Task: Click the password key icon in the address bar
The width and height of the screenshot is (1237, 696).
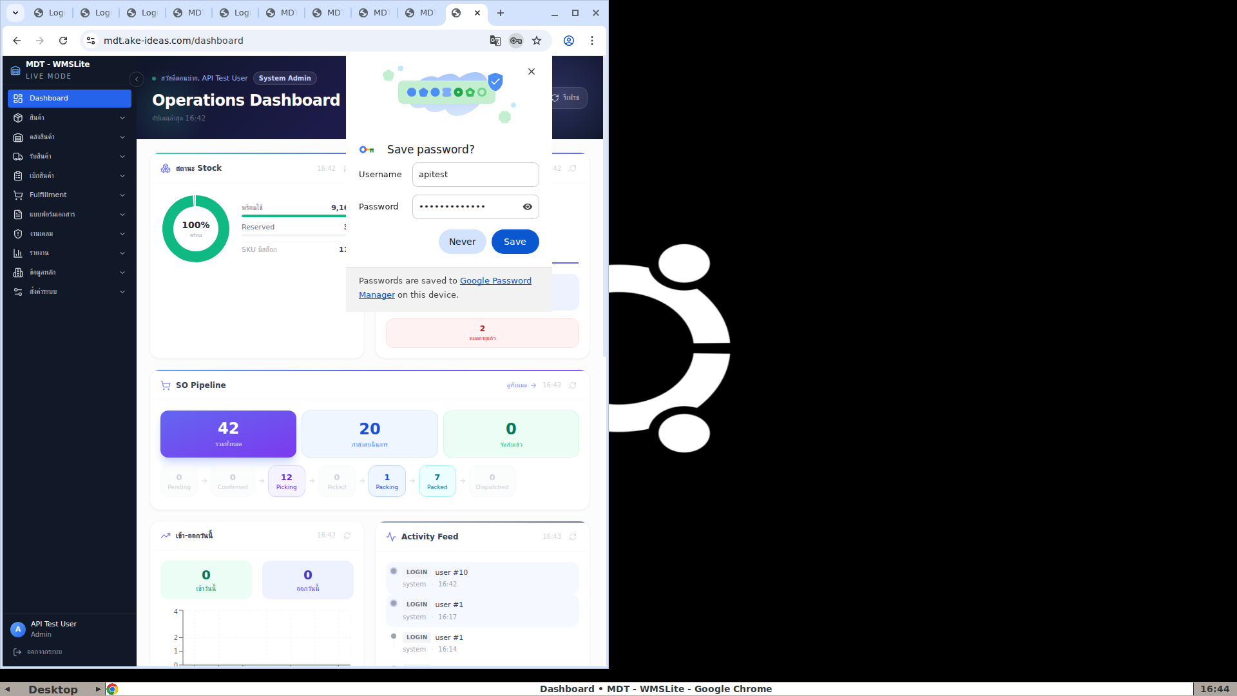Action: (x=516, y=41)
